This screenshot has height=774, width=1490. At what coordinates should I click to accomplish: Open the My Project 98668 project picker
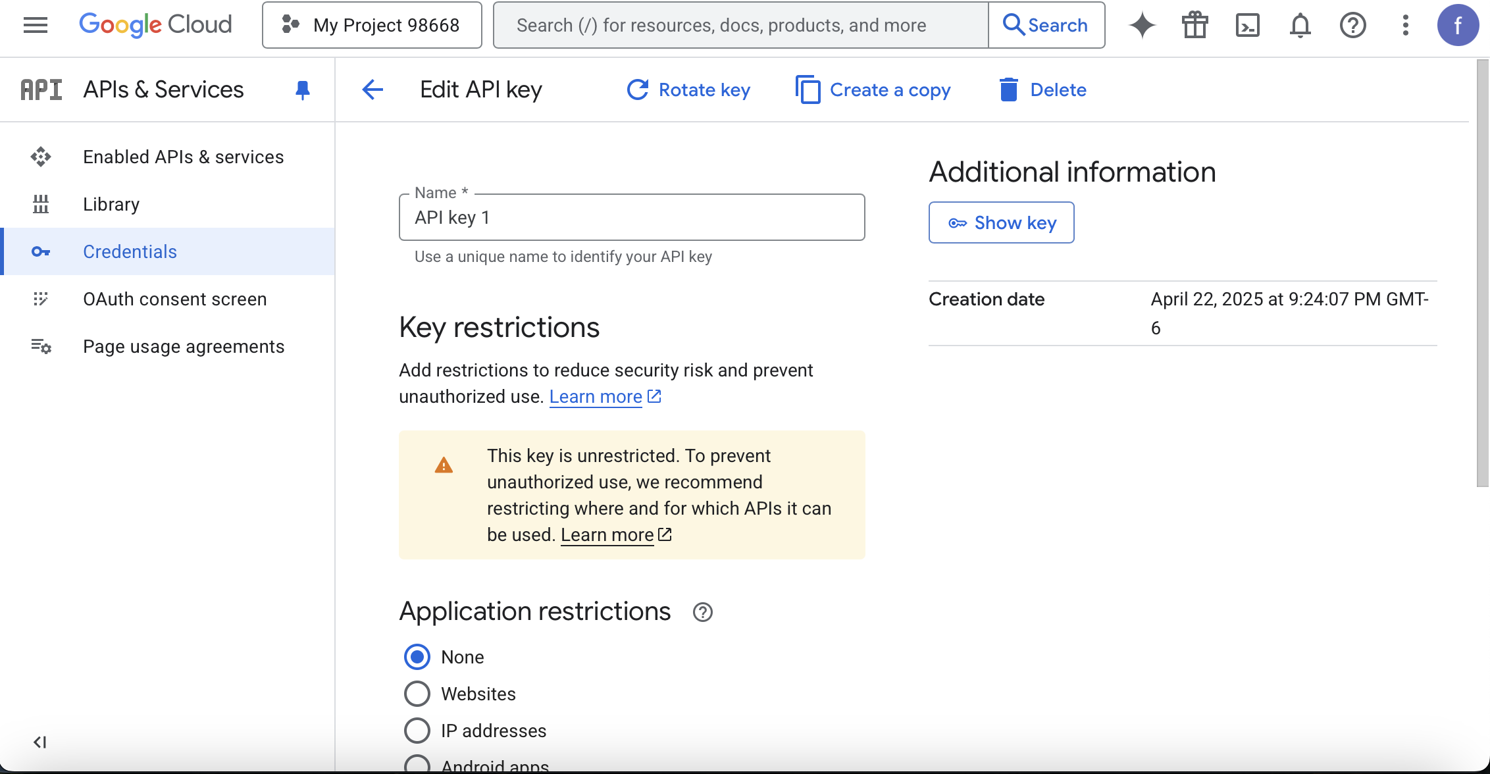tap(372, 25)
